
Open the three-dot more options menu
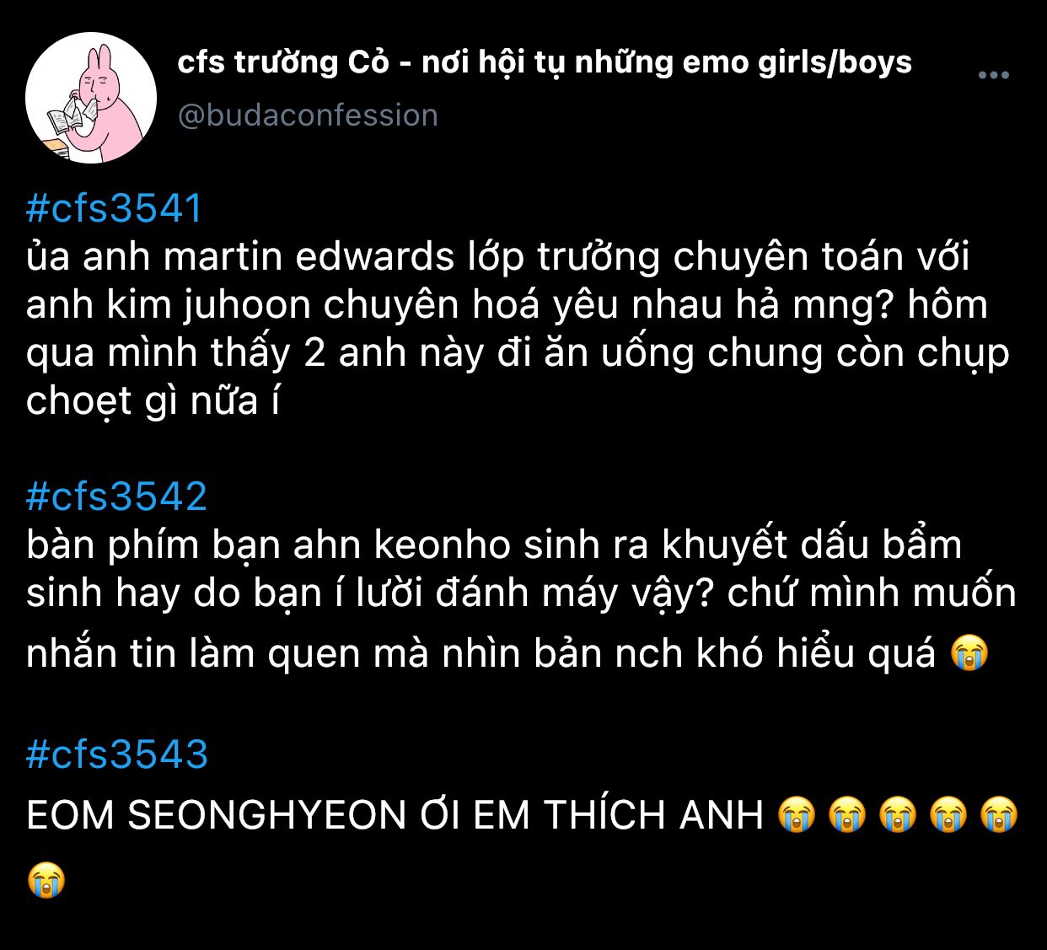pyautogui.click(x=993, y=75)
